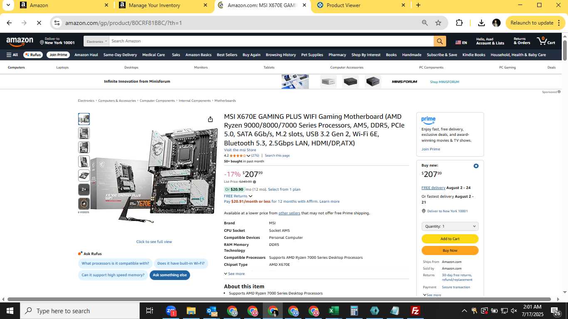Screen dimensions: 568x319
Task: Click Shop MINISFORUM ad link
Action: click(x=445, y=82)
